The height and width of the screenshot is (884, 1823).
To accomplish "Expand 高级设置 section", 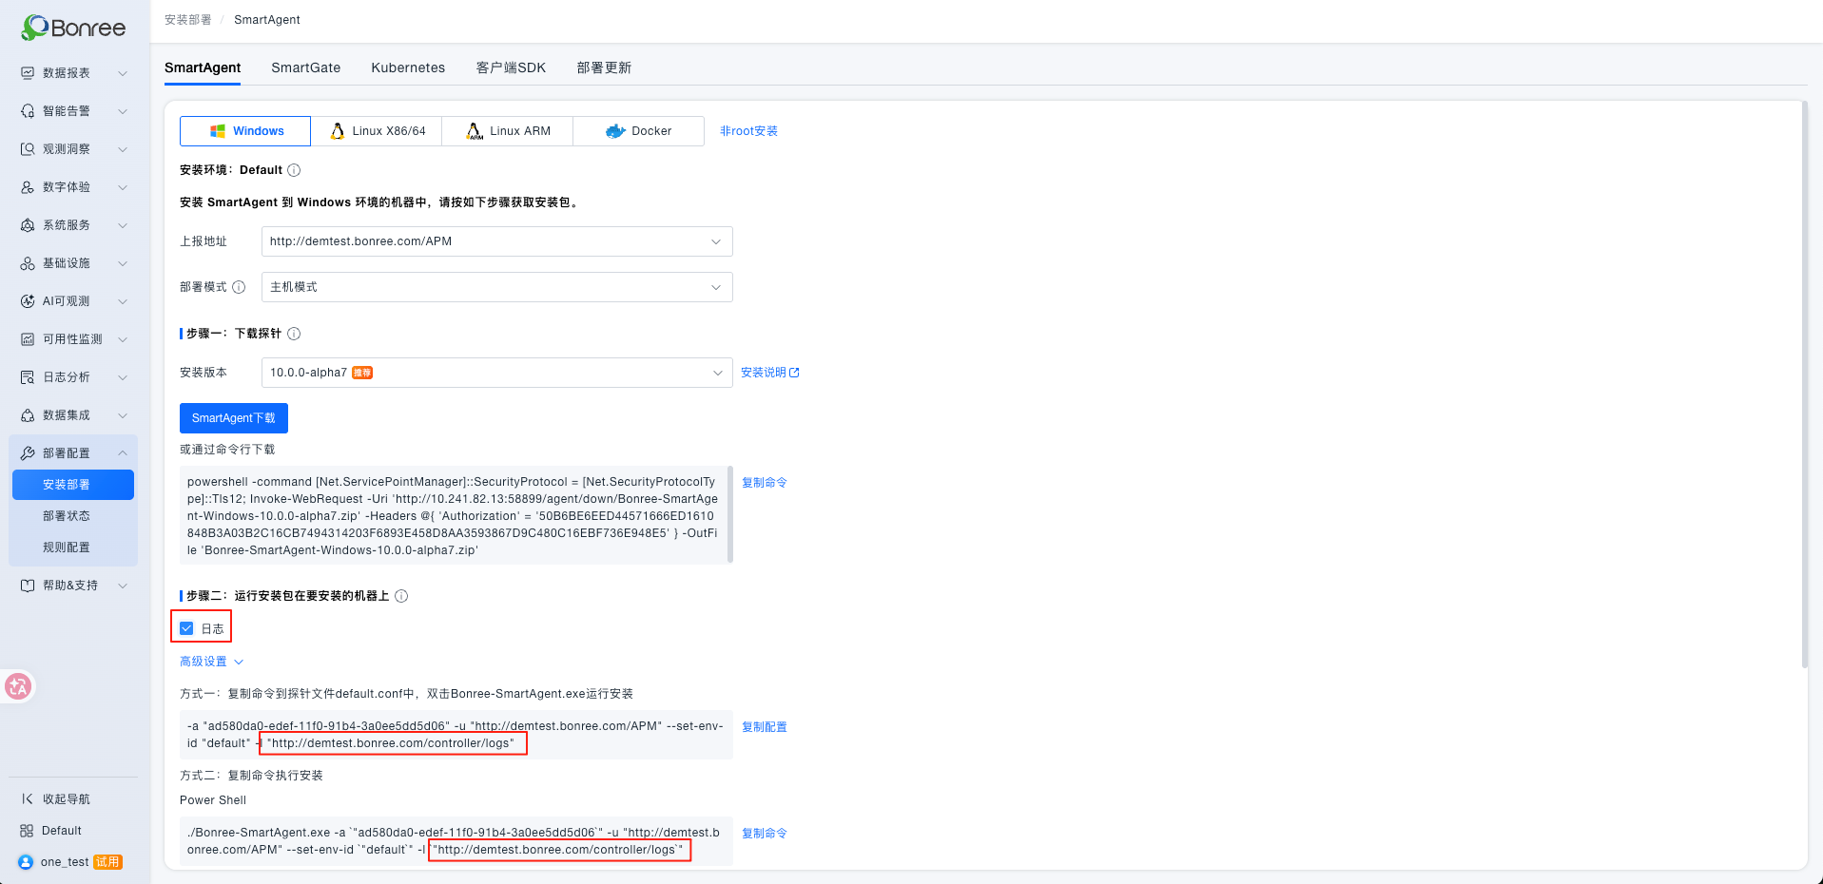I will click(x=211, y=662).
